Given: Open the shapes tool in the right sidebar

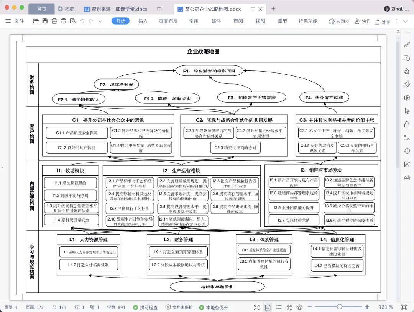Looking at the screenshot, I should [x=407, y=58].
